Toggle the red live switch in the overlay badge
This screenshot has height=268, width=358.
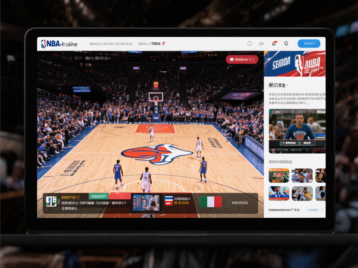252,59
